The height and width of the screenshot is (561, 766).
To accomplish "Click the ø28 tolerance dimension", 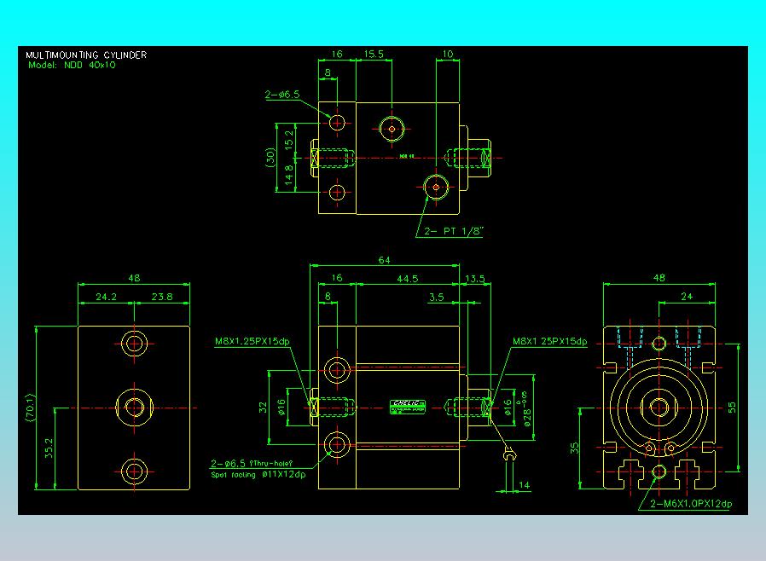I will tap(526, 409).
